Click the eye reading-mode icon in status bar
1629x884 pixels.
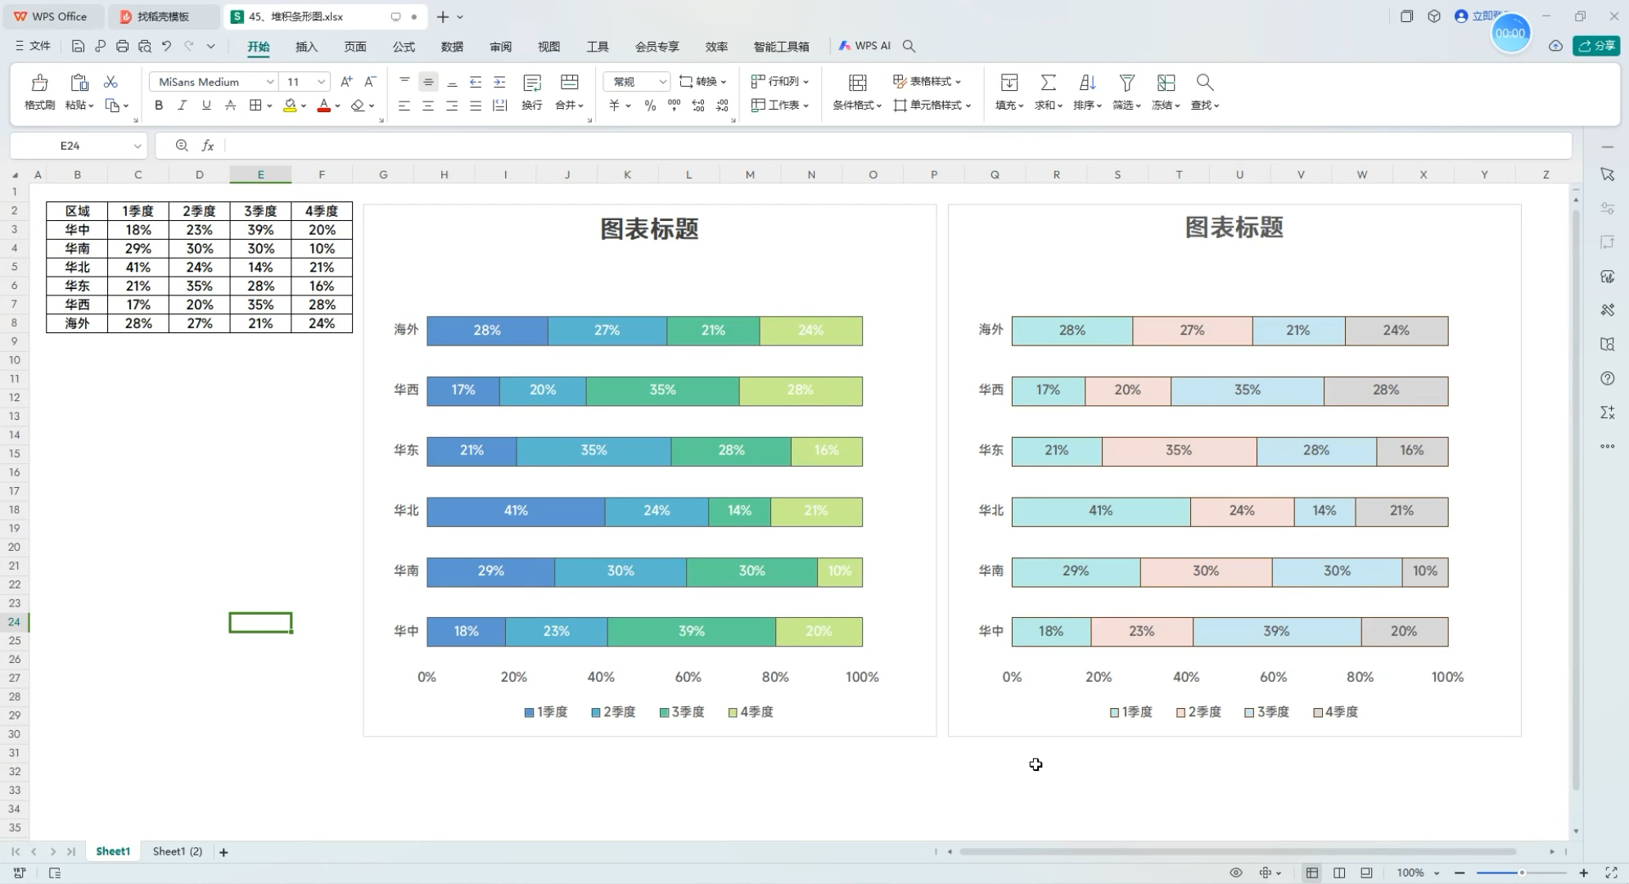click(x=1236, y=873)
